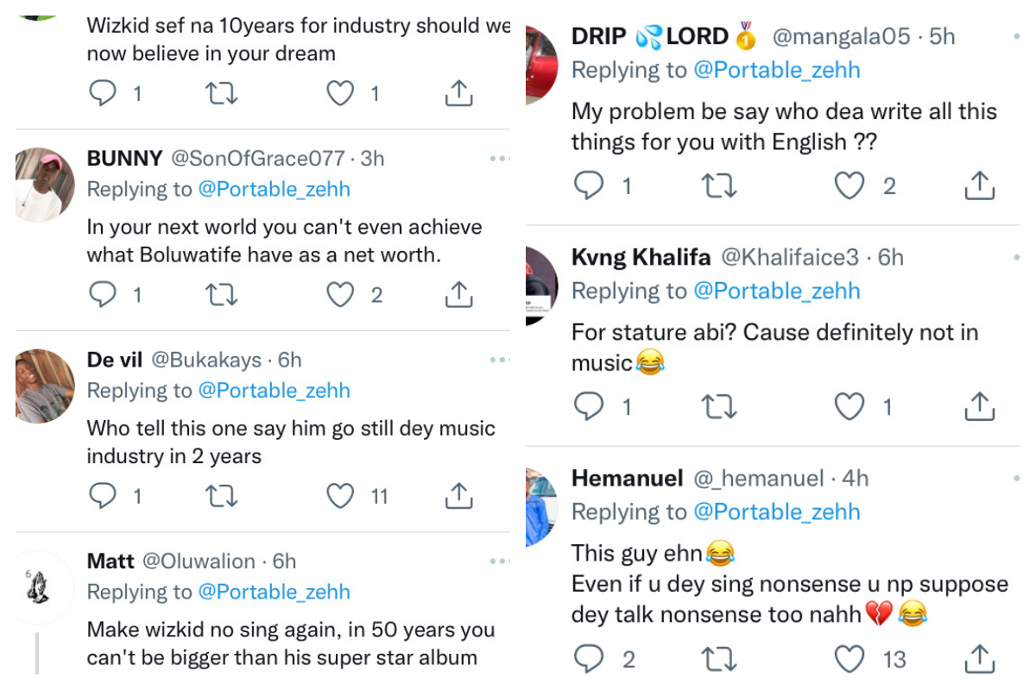Open the DRIP LORD username handle @mangala05
Image resolution: width=1036 pixels, height=690 pixels.
840,37
